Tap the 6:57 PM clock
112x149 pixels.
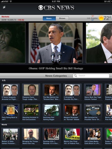[x=56, y=1]
